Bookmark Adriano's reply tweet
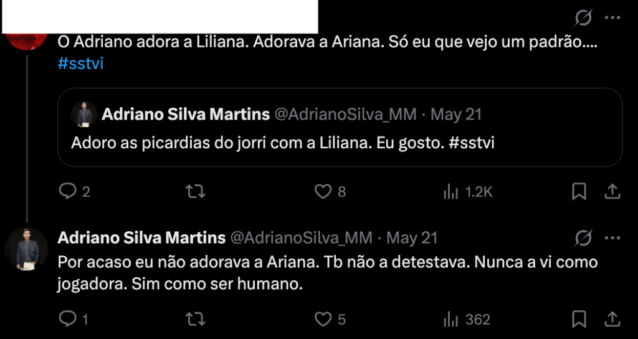This screenshot has height=339, width=638. [x=579, y=319]
